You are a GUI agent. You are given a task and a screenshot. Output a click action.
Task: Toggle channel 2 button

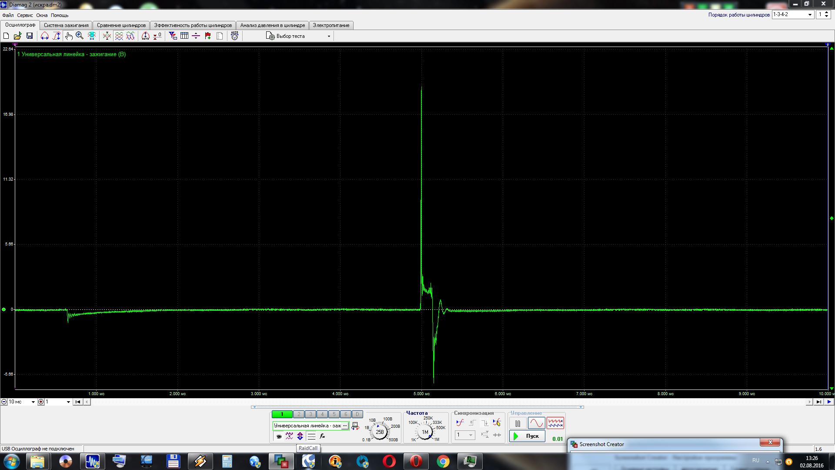pyautogui.click(x=299, y=414)
